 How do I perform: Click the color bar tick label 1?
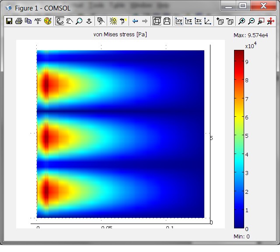point(247,210)
